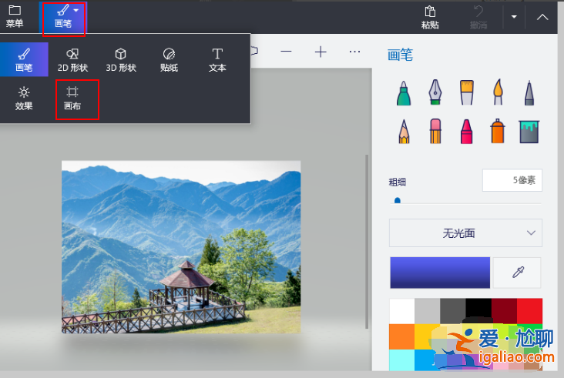Pick the black color swatch
The width and height of the screenshot is (564, 378).
478,311
